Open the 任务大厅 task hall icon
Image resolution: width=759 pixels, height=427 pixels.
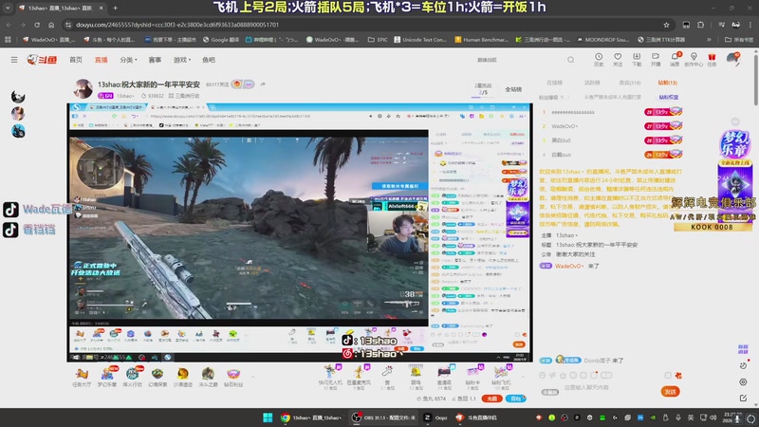pyautogui.click(x=82, y=377)
